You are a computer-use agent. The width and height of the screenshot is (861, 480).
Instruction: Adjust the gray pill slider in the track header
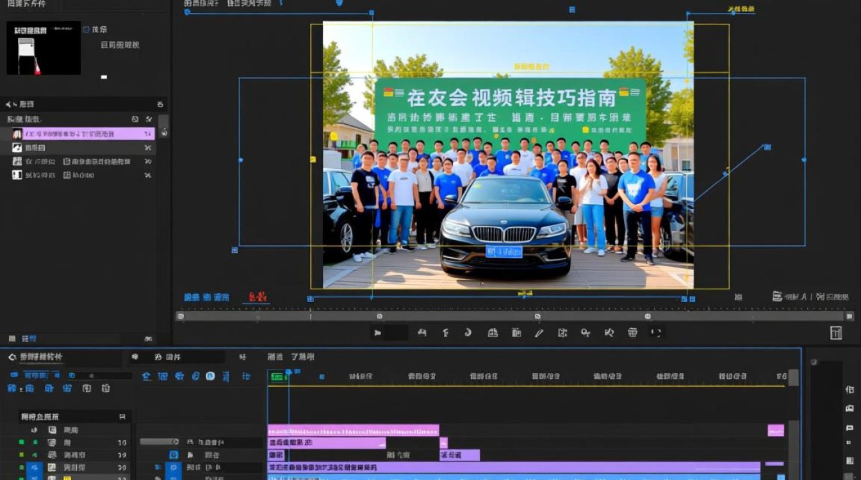pos(159,442)
